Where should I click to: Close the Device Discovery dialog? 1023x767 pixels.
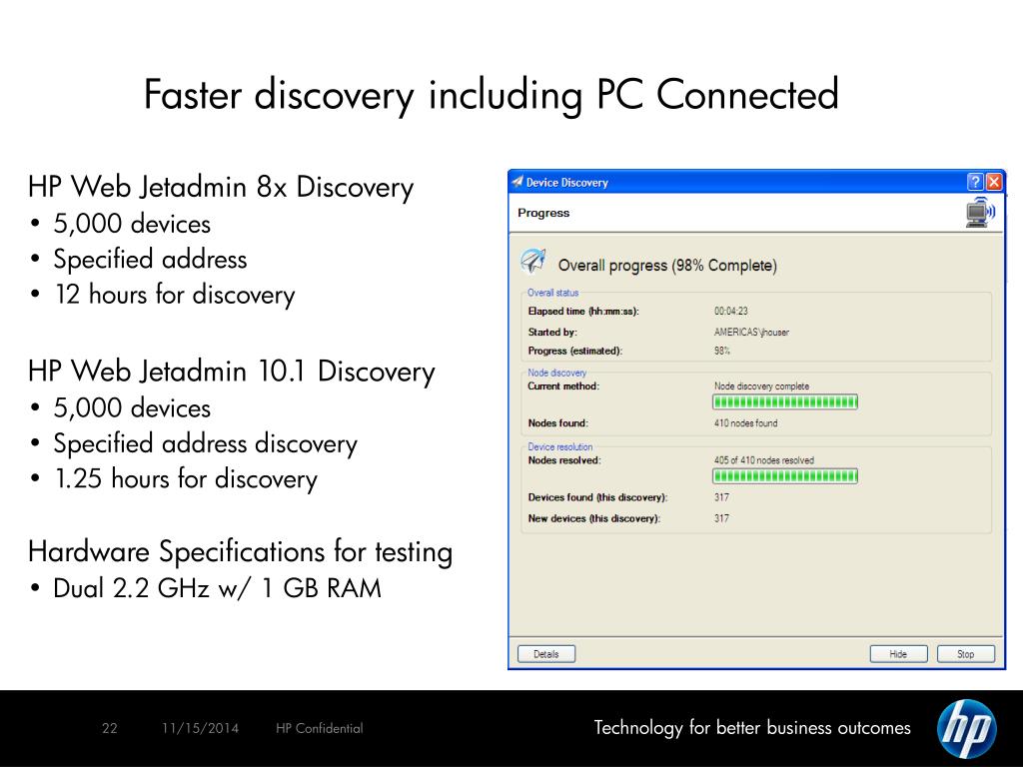coord(994,182)
